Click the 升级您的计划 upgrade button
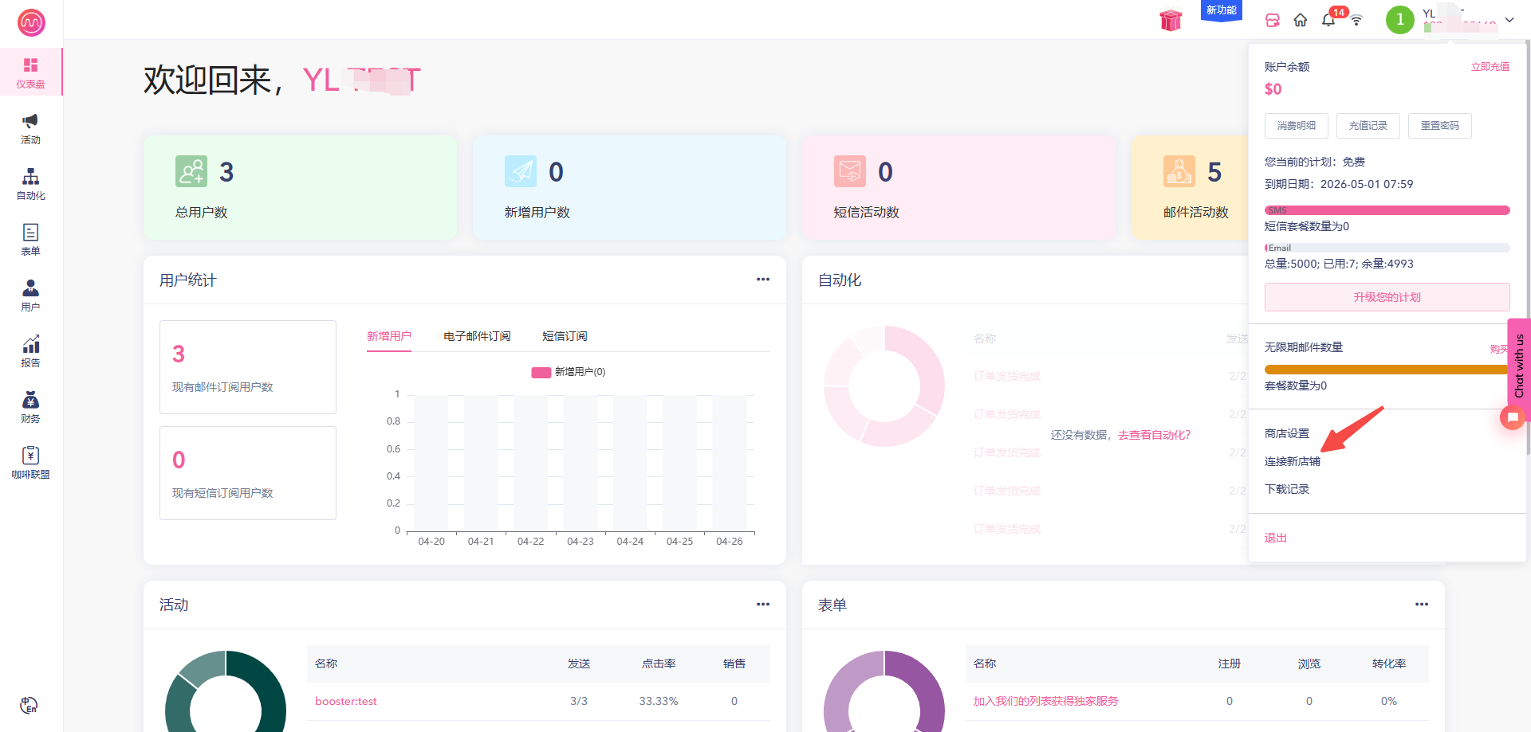Screen dimensions: 1531x732 point(1387,297)
